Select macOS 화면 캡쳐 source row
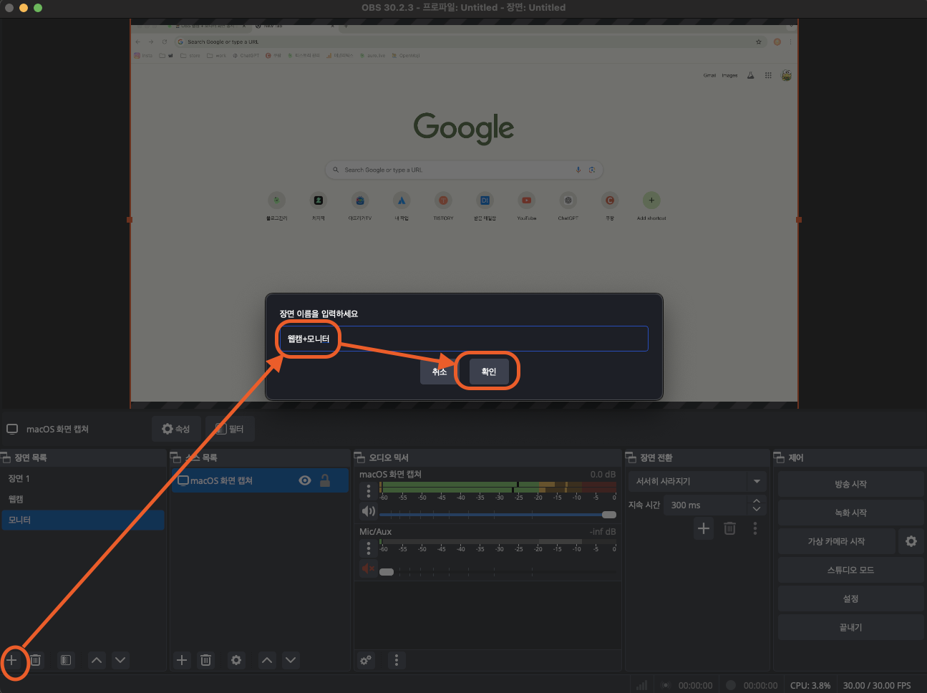927x693 pixels. click(260, 480)
